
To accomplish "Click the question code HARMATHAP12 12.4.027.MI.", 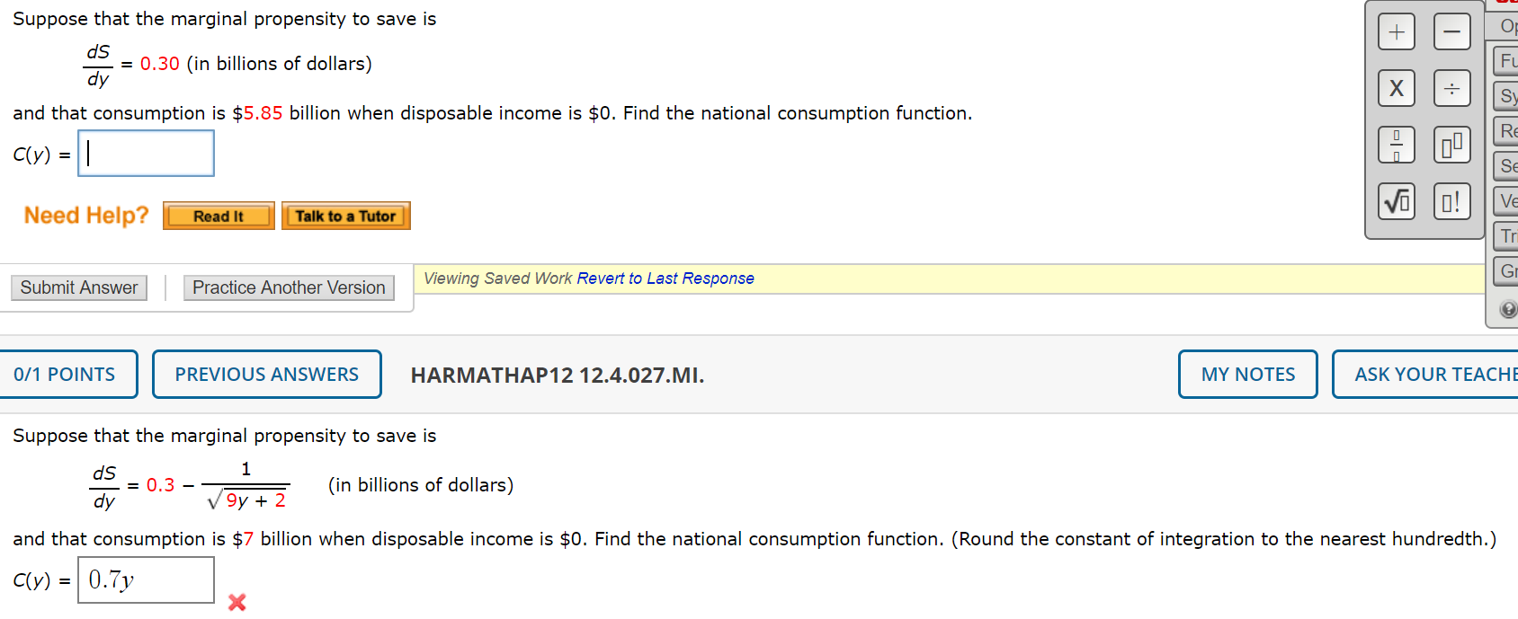I will click(558, 375).
